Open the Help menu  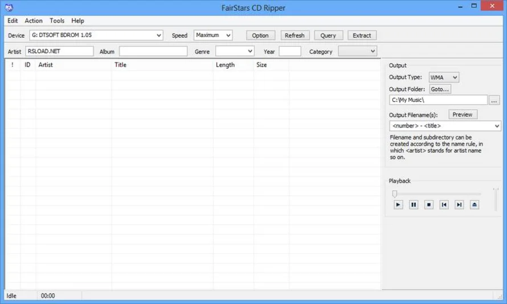pyautogui.click(x=77, y=20)
